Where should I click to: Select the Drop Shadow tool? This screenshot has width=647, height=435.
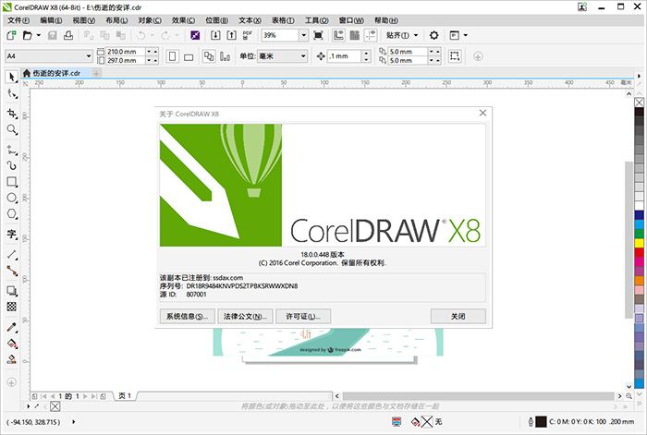click(11, 291)
